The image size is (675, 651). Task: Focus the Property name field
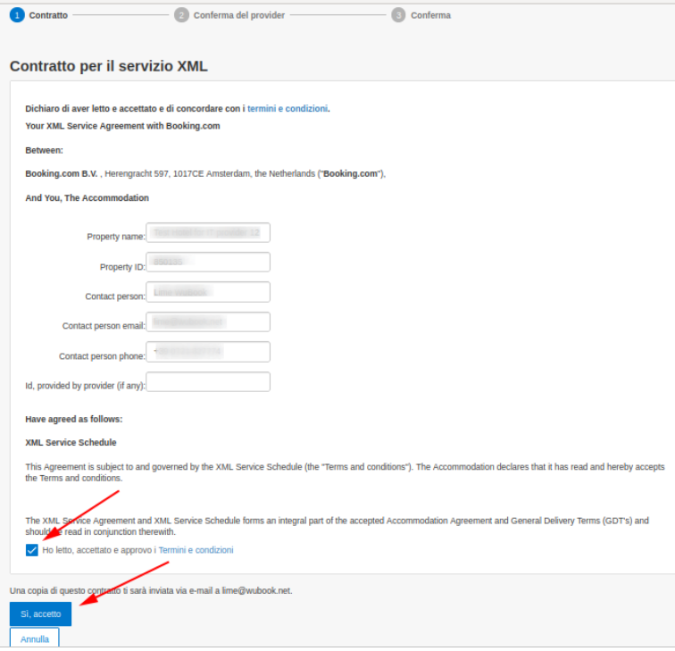point(208,233)
